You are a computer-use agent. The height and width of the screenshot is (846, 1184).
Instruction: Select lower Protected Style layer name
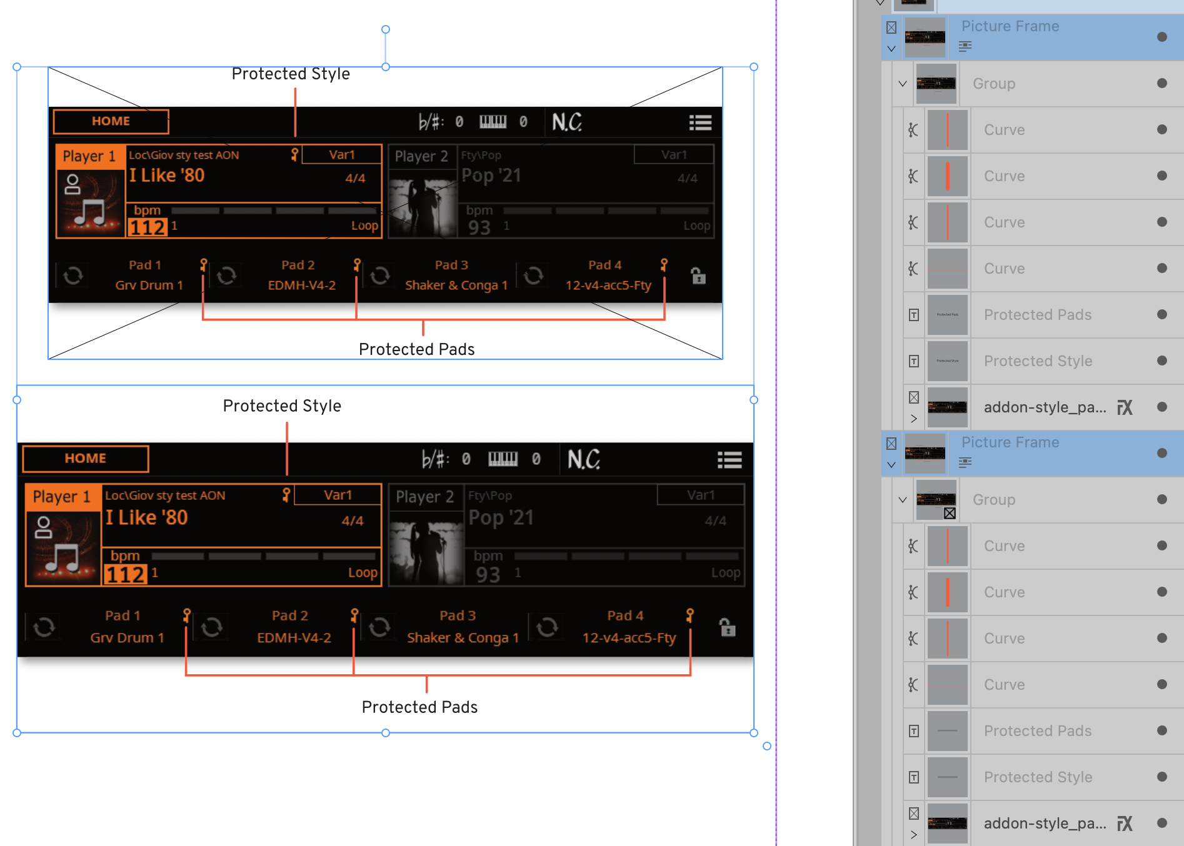point(1038,777)
